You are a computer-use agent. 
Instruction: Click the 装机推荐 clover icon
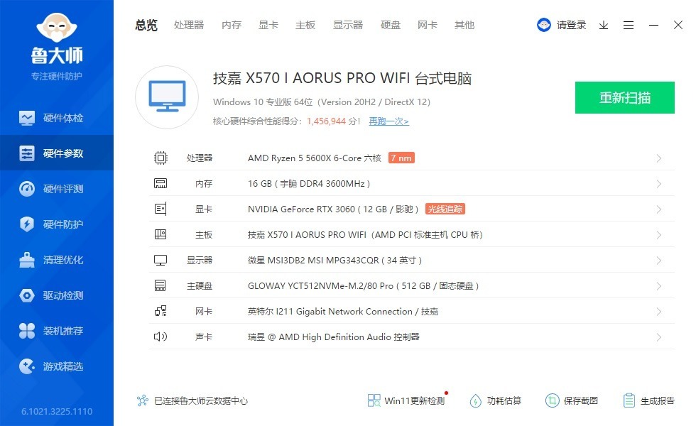tap(27, 331)
